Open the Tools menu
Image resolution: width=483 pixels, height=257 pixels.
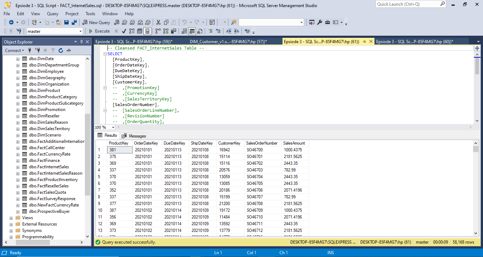tap(90, 14)
